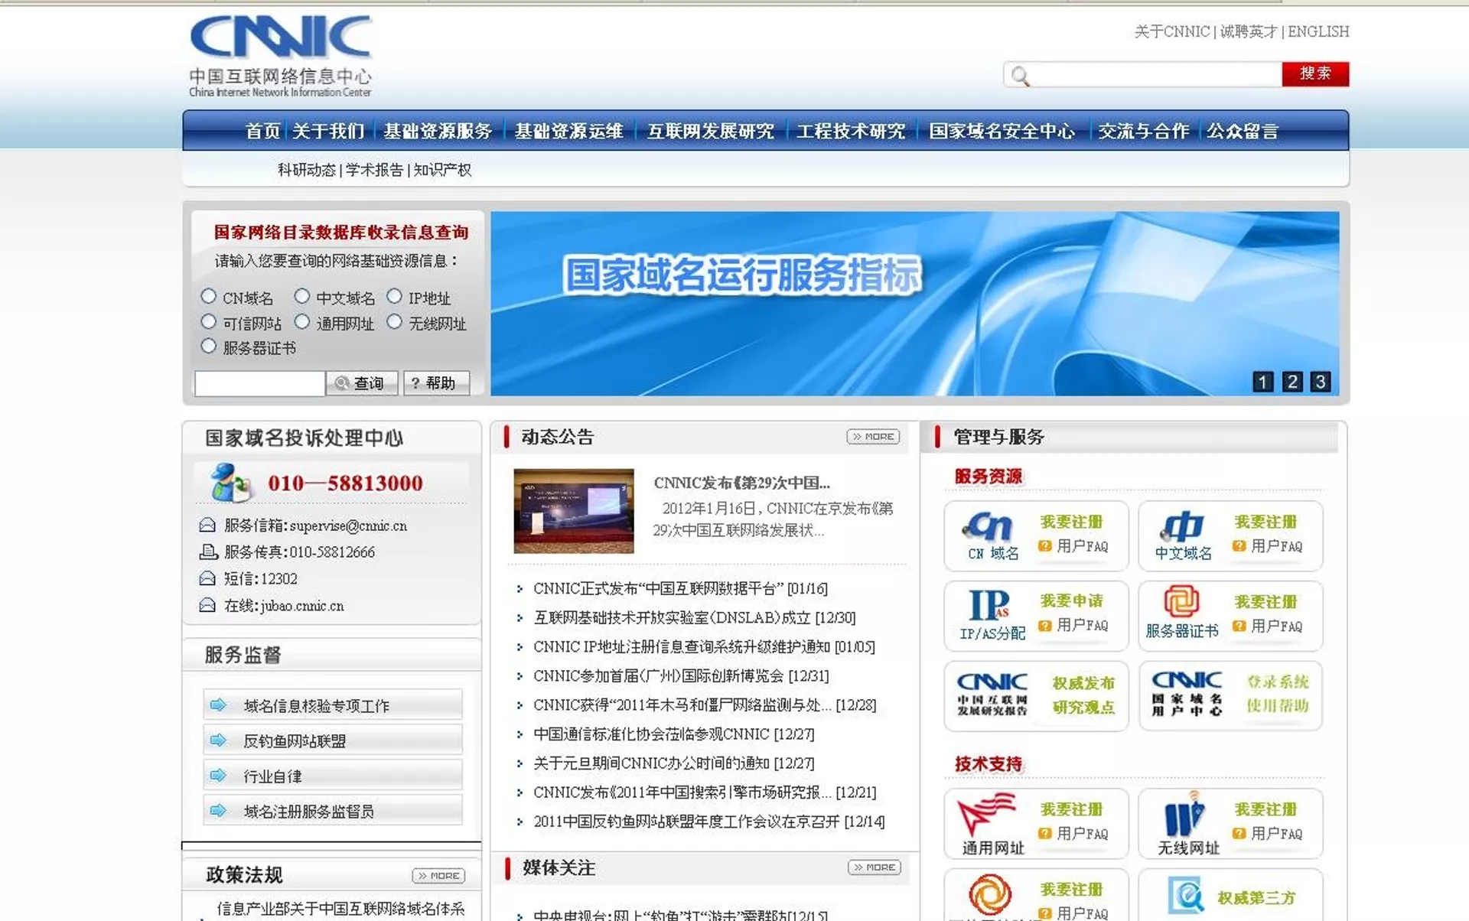Click the fax icon beside 服务传真
Image resolution: width=1469 pixels, height=921 pixels.
208,552
